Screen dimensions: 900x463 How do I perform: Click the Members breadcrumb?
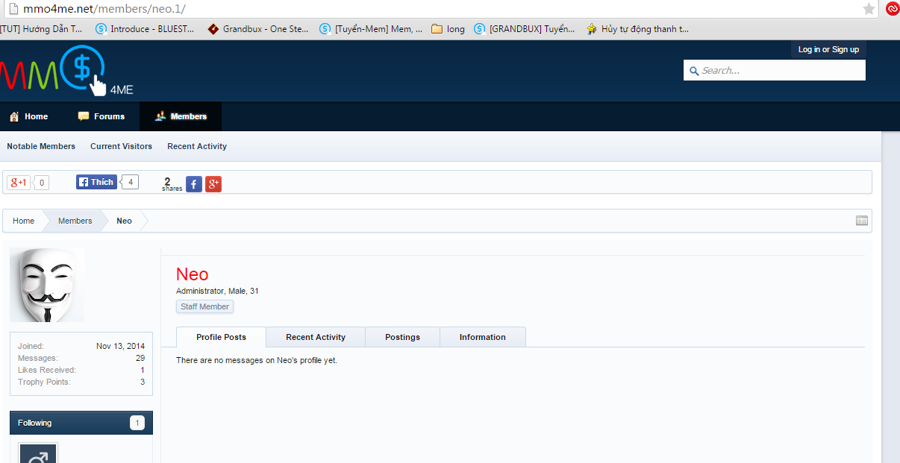[75, 221]
